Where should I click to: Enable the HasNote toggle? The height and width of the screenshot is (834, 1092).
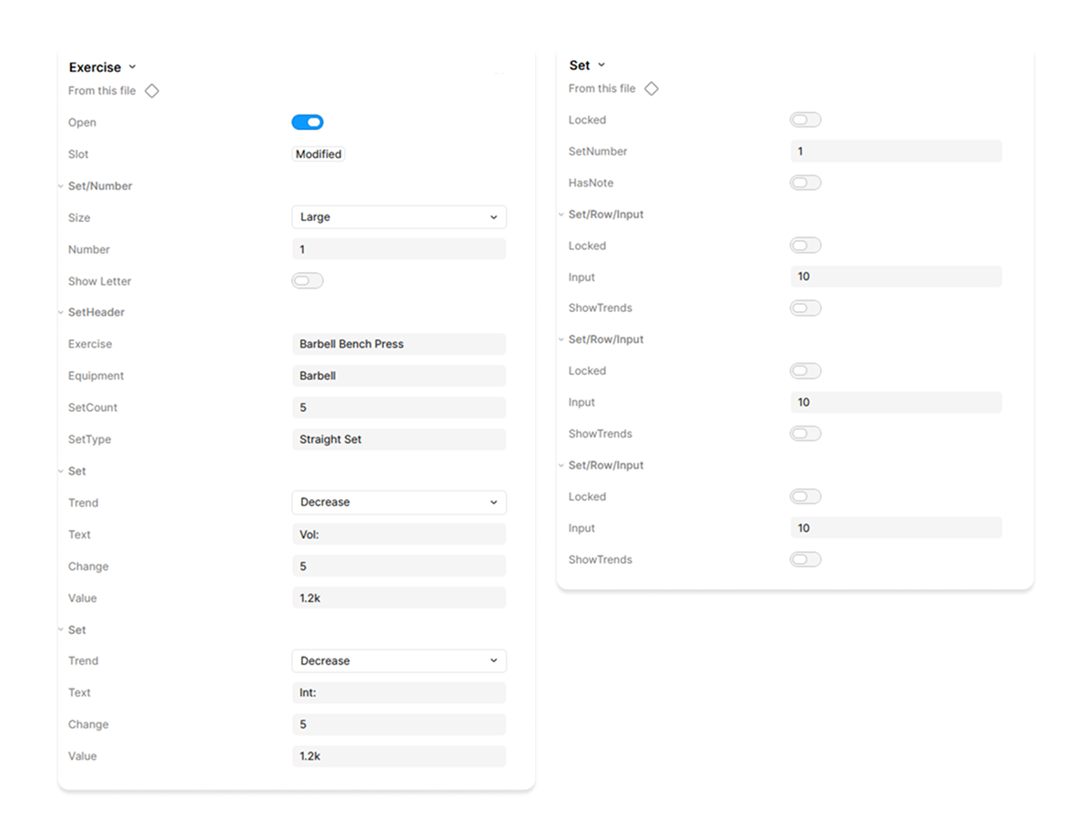[x=805, y=183]
